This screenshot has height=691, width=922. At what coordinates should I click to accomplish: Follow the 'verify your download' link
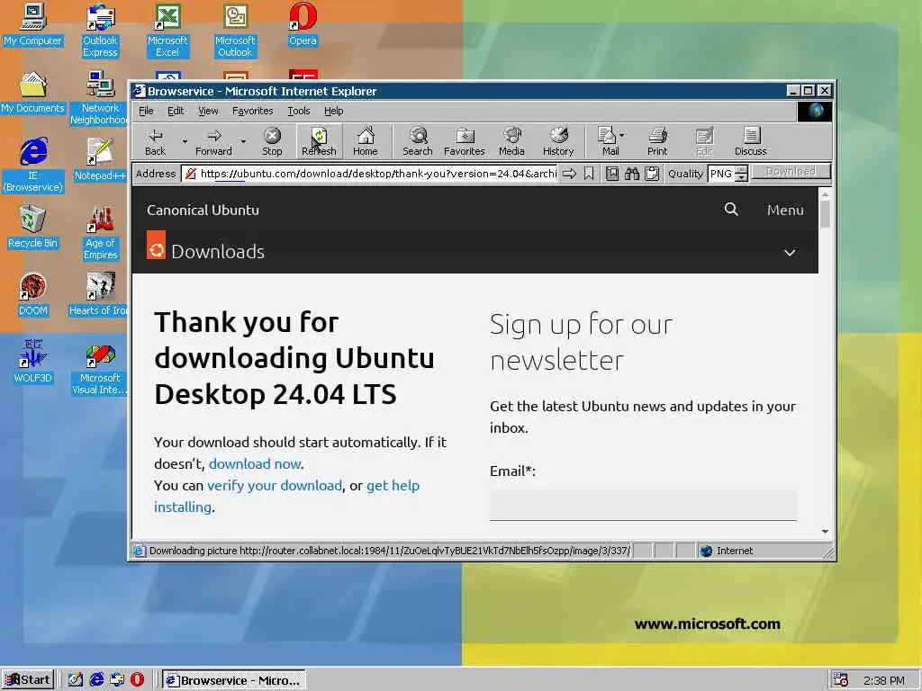pos(274,485)
